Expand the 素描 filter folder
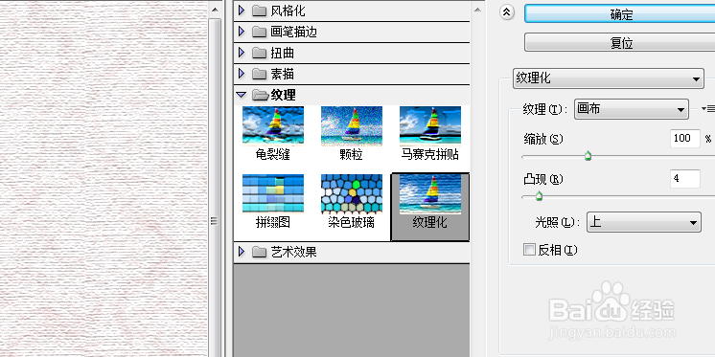The width and height of the screenshot is (715, 357). [242, 74]
